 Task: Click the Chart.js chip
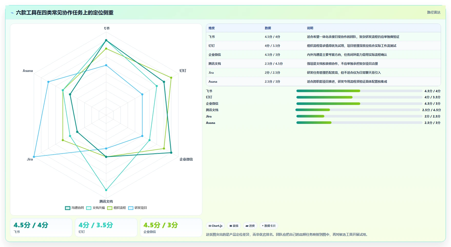click(215, 226)
